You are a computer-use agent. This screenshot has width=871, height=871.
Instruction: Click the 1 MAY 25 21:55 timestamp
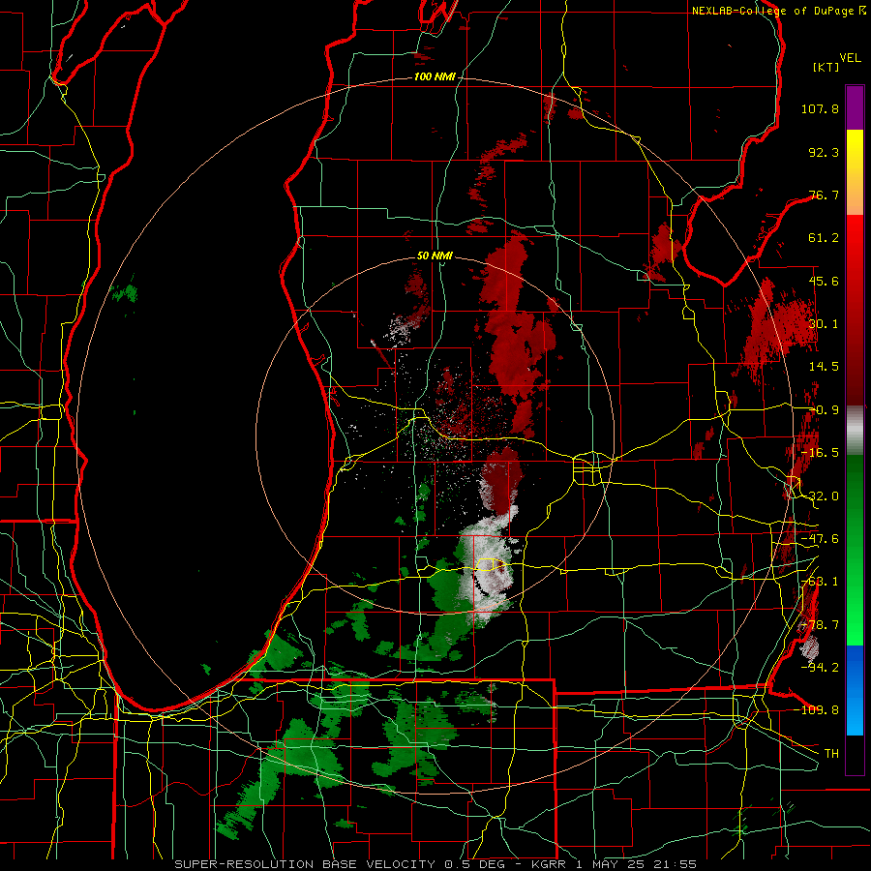[636, 864]
